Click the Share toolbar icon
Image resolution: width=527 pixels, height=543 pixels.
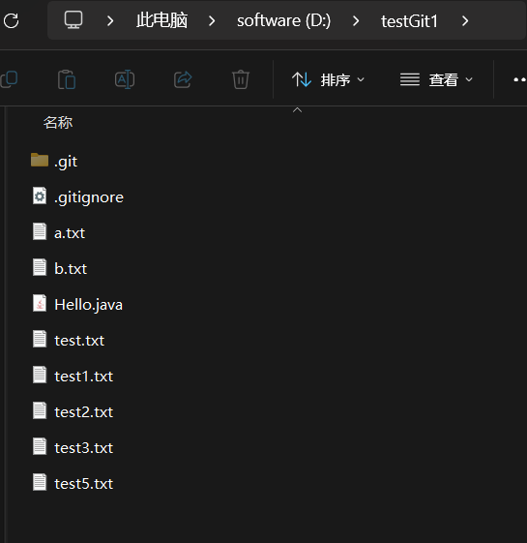point(183,79)
